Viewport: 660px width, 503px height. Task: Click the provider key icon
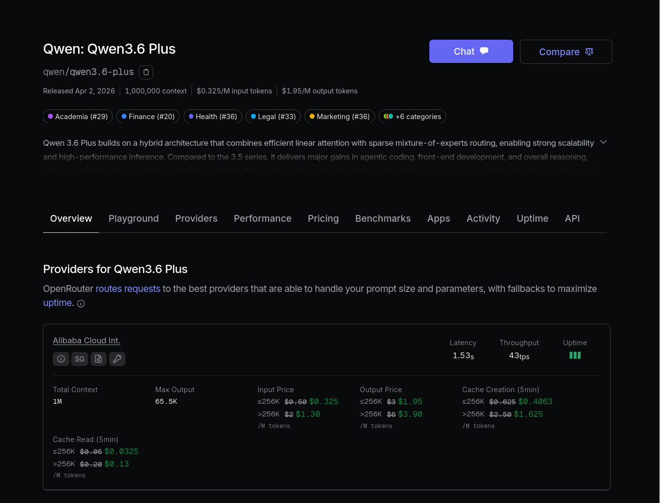click(x=117, y=359)
